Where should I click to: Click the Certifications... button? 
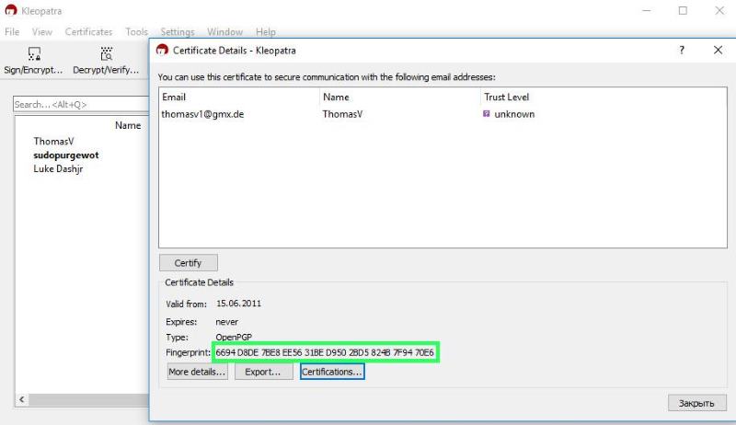[332, 372]
